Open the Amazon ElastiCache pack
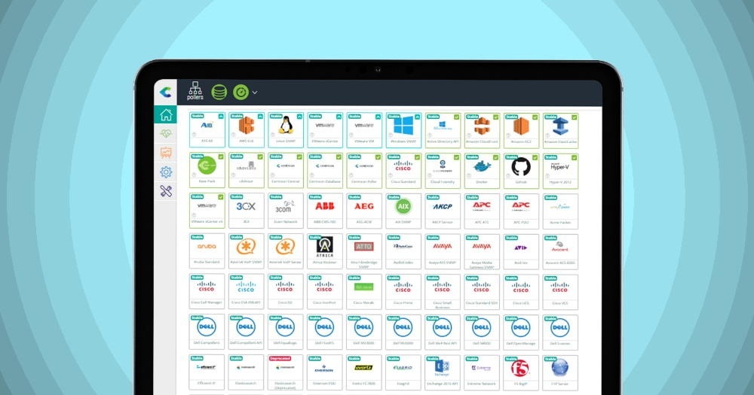The image size is (754, 395). point(561,131)
